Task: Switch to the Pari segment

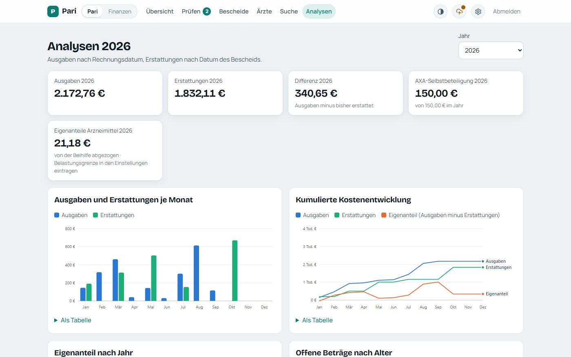Action: (x=93, y=11)
